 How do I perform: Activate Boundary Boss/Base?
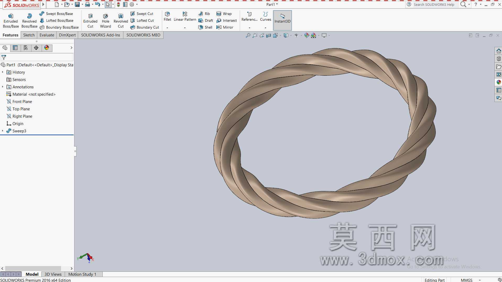pos(59,27)
